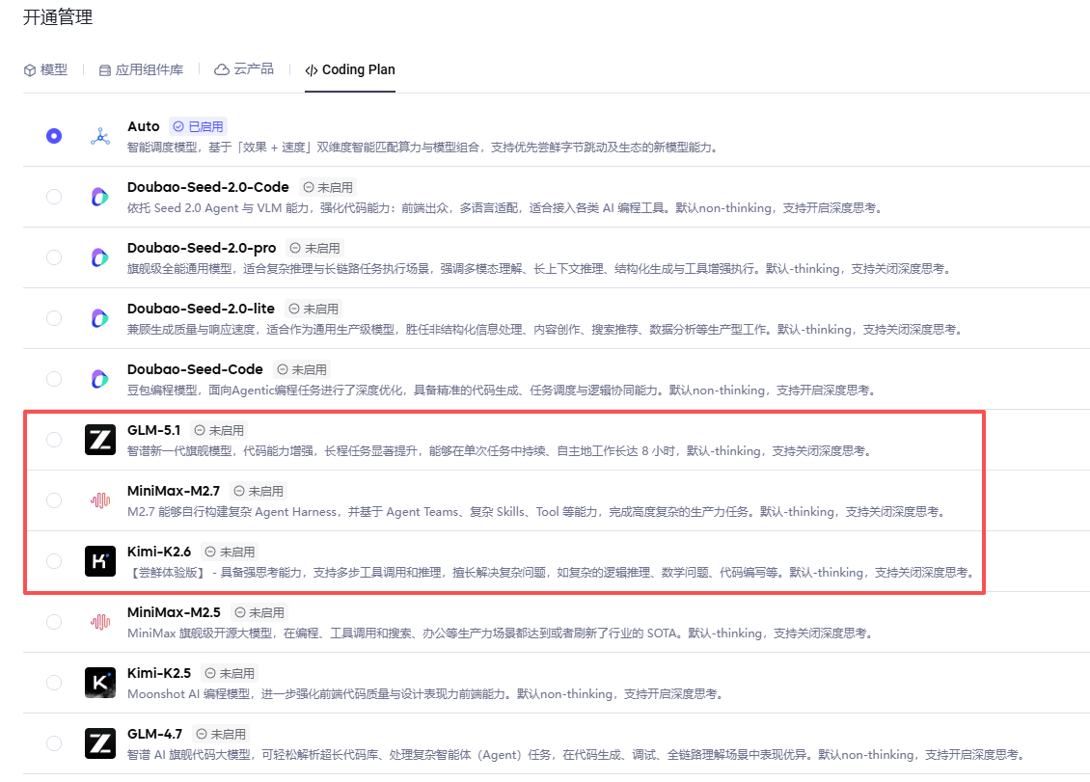Click the 已启用 badge beside Auto
The width and height of the screenshot is (1090, 782).
(x=198, y=126)
